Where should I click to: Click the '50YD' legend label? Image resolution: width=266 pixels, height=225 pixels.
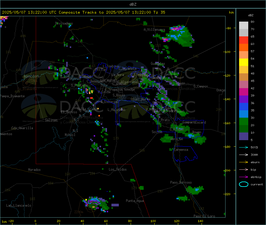[254, 147]
